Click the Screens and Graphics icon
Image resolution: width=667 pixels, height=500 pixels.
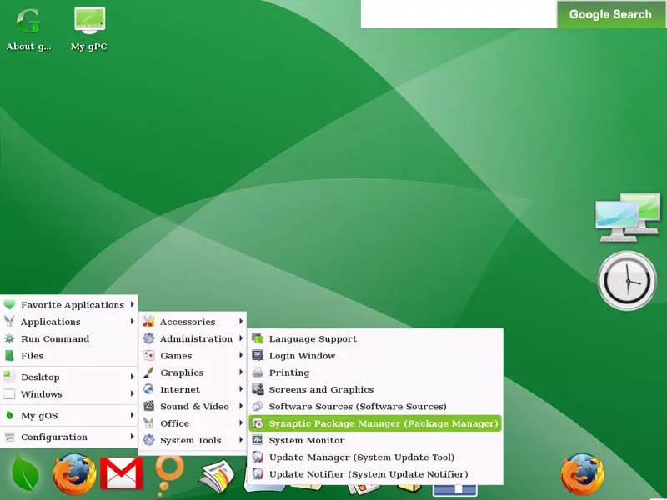(x=258, y=389)
